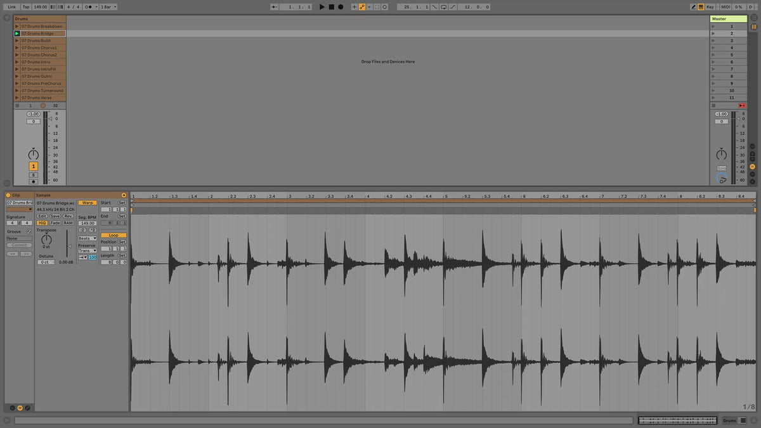Click the Drums track stop-clips square

pyautogui.click(x=17, y=105)
